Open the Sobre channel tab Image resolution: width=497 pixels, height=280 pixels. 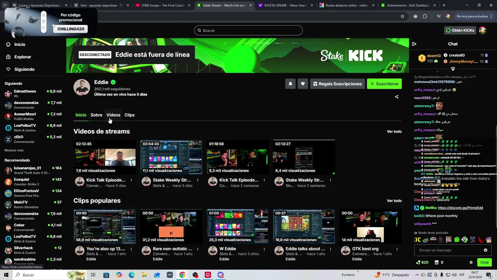click(x=96, y=115)
